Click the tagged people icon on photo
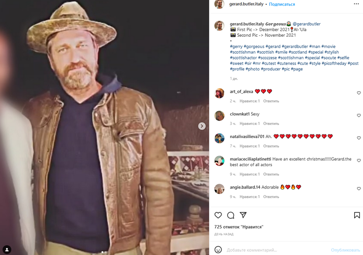The image size is (363, 255). coord(7,249)
